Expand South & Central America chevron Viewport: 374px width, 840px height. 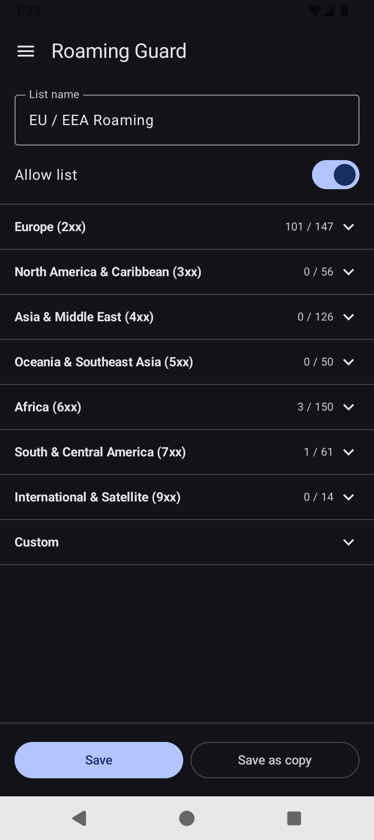348,452
